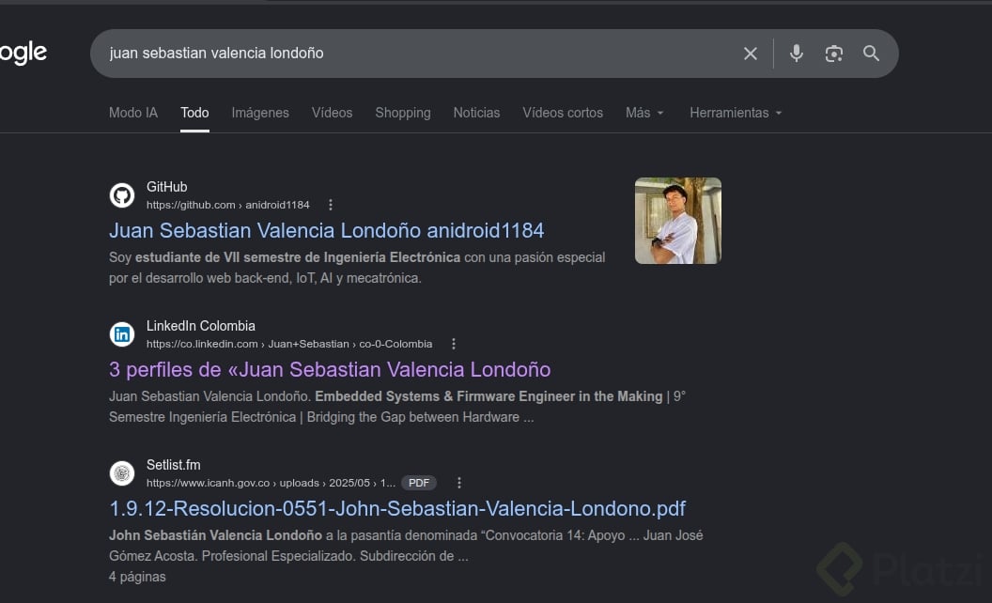
Task: Clear the search box with the X icon
Action: [751, 54]
